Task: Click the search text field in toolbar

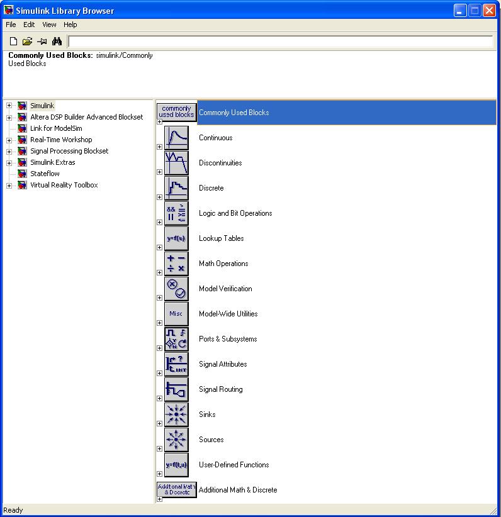Action: pos(280,42)
